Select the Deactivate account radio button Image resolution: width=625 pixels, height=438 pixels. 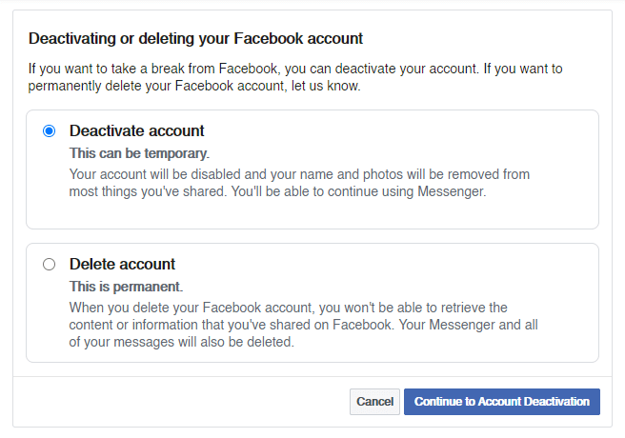[x=49, y=131]
